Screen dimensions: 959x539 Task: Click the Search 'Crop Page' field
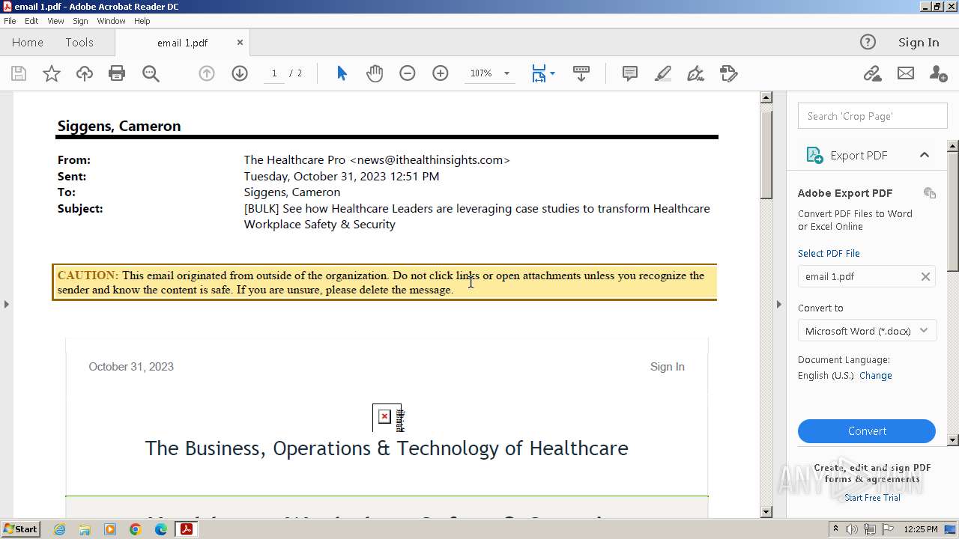tap(873, 116)
